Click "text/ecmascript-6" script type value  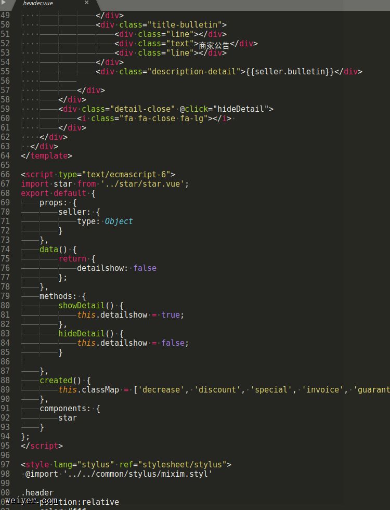click(x=126, y=174)
